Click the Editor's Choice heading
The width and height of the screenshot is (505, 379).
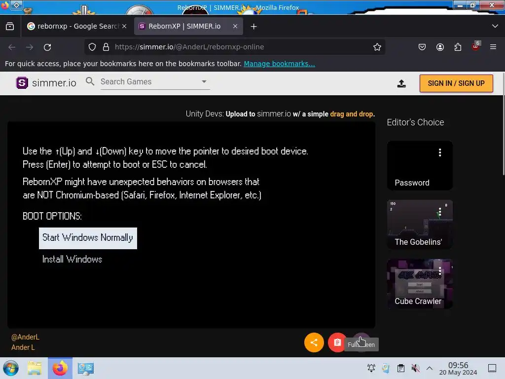tap(415, 122)
